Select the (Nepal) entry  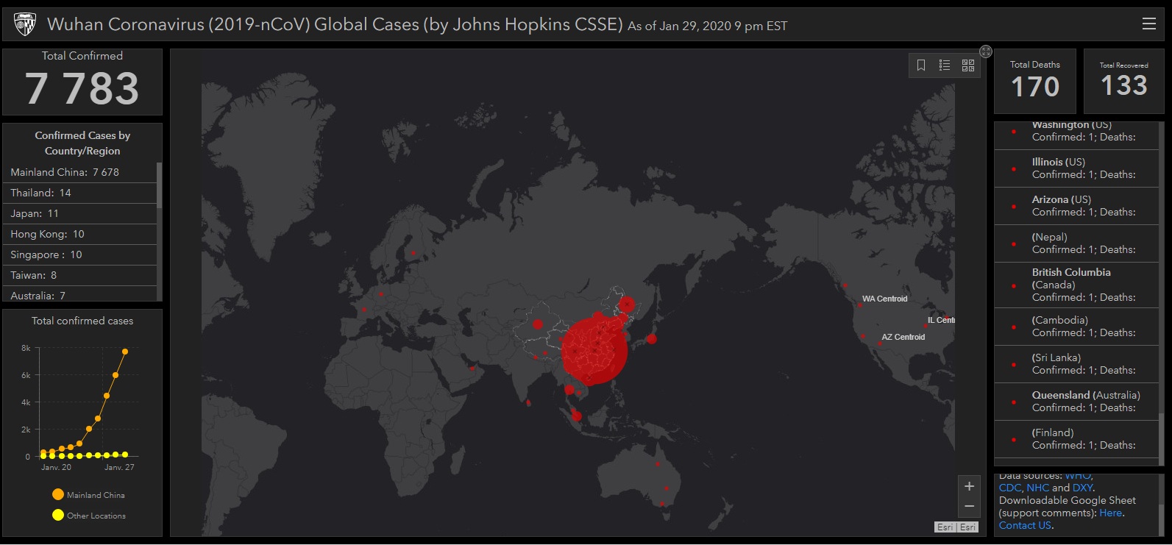click(x=1076, y=243)
